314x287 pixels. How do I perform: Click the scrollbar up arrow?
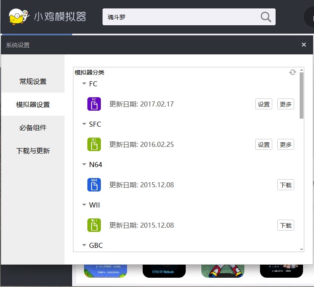301,70
